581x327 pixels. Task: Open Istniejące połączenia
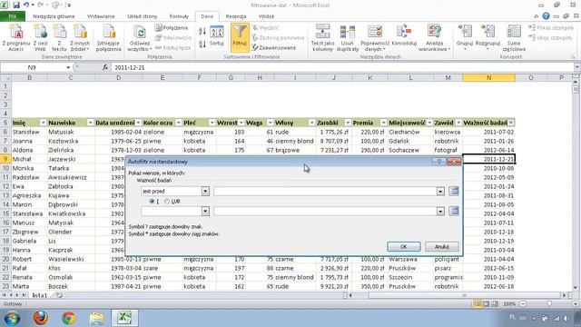click(109, 37)
